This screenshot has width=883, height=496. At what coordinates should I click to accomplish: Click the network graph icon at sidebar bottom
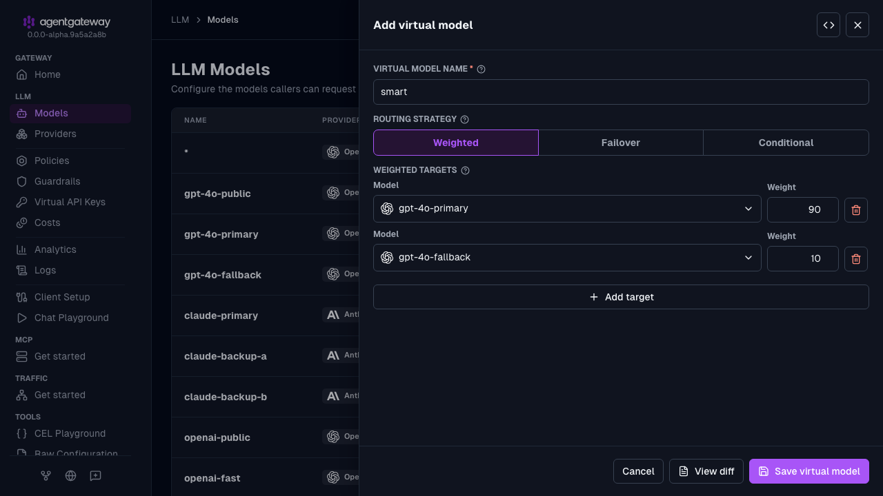click(x=46, y=475)
